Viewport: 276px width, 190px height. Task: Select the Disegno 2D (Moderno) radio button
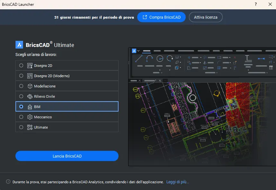point(21,76)
